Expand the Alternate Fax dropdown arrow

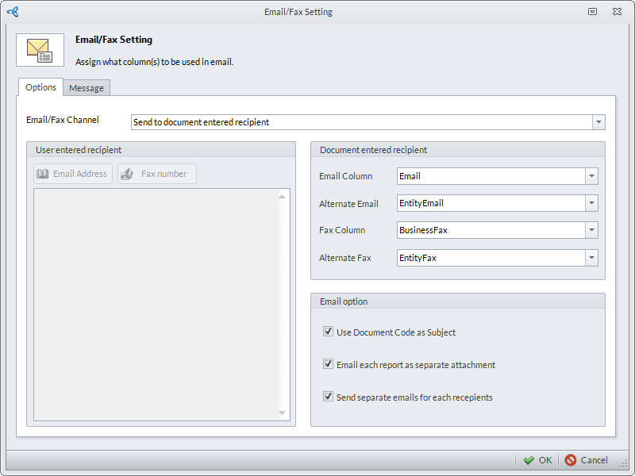(591, 258)
